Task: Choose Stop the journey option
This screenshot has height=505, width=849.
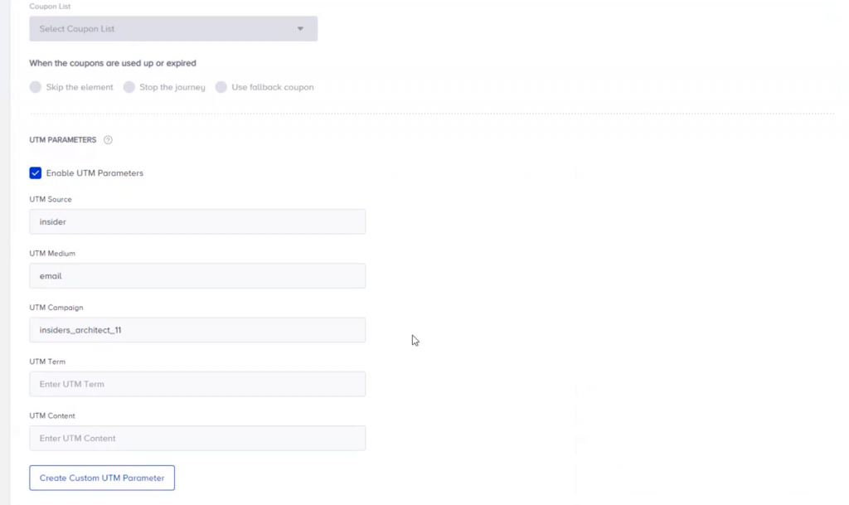Action: (129, 87)
